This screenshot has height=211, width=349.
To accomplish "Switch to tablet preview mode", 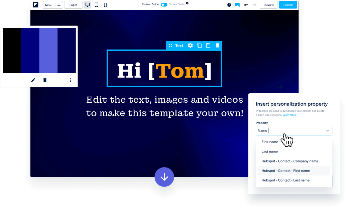I will [x=96, y=5].
